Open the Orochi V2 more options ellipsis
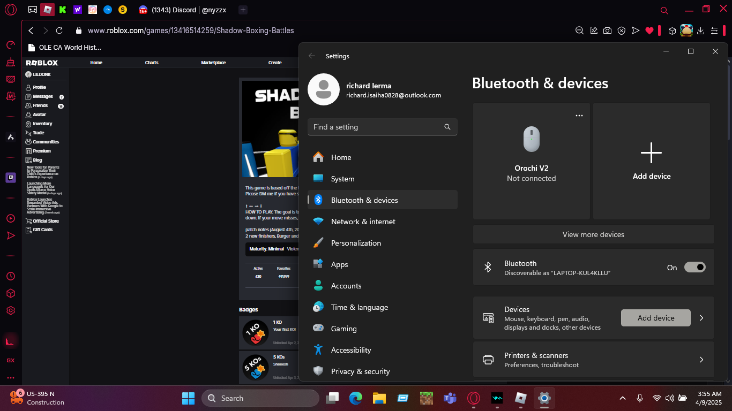The width and height of the screenshot is (732, 411). coord(579,116)
